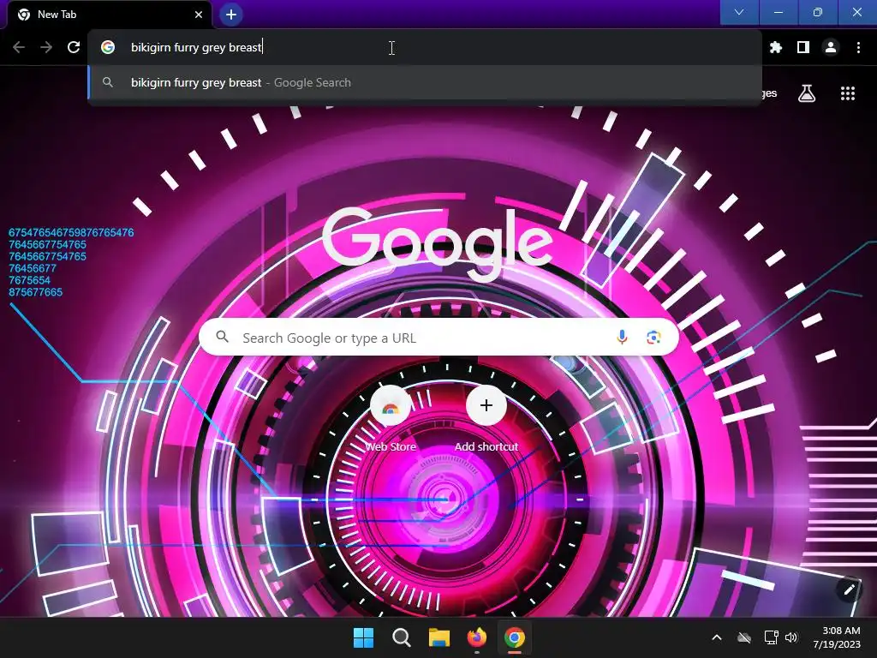
Task: Open the Web Store shortcut
Action: click(391, 418)
